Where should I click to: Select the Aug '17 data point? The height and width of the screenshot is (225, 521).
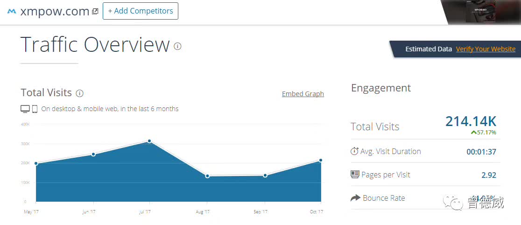(x=207, y=176)
